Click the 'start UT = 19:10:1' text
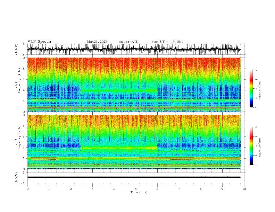Viewport: 275px width, 212px height. (x=168, y=42)
